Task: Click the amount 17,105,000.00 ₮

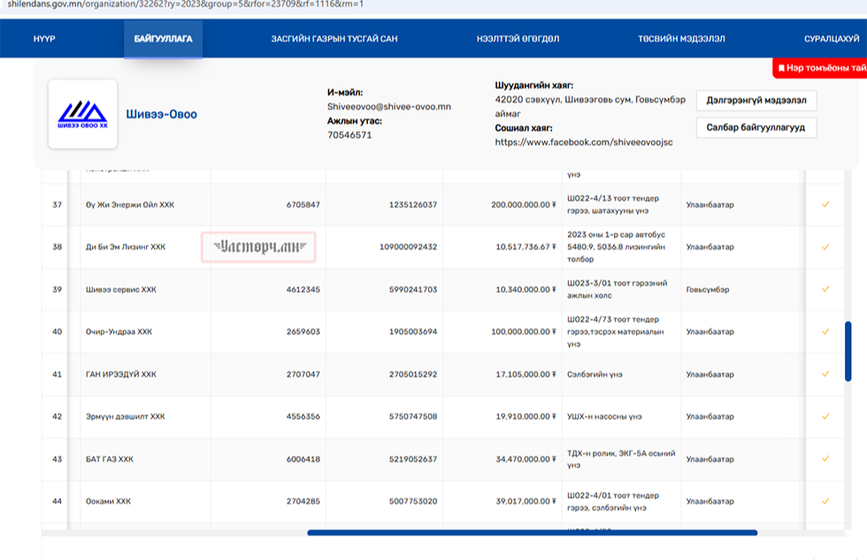Action: 526,374
